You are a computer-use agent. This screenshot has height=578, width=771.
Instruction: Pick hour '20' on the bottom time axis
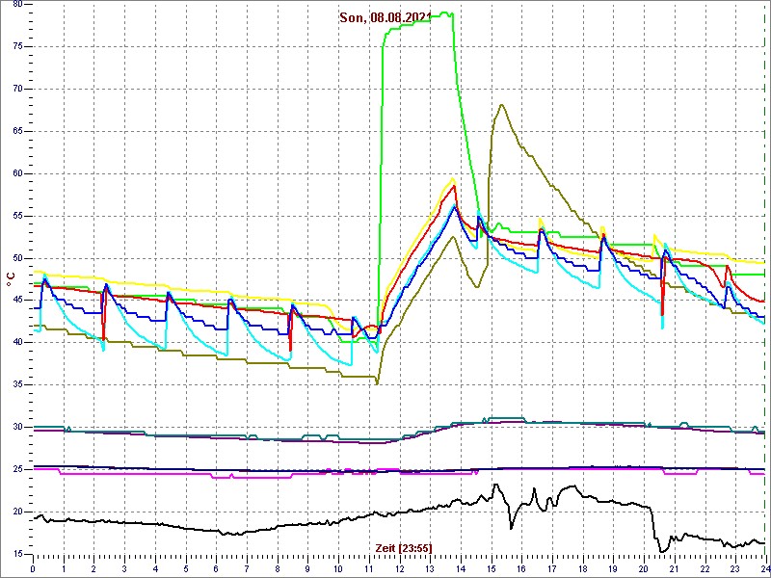coord(643,568)
